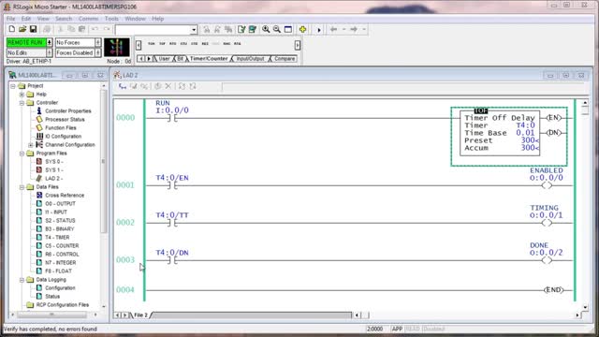
Task: Click the Zoom In magnifier icon
Action: pyautogui.click(x=266, y=29)
